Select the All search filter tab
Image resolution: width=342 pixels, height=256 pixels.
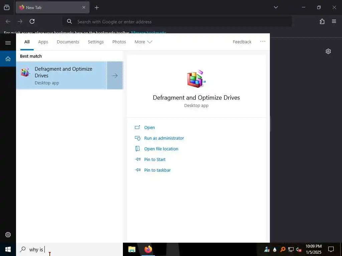[27, 42]
